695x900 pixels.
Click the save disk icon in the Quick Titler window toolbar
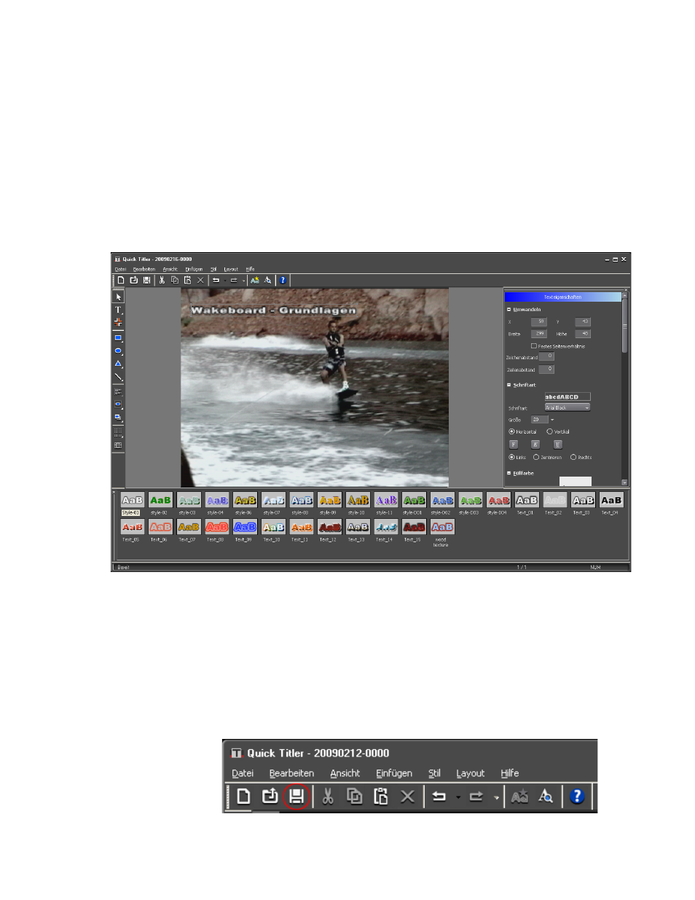coord(146,280)
